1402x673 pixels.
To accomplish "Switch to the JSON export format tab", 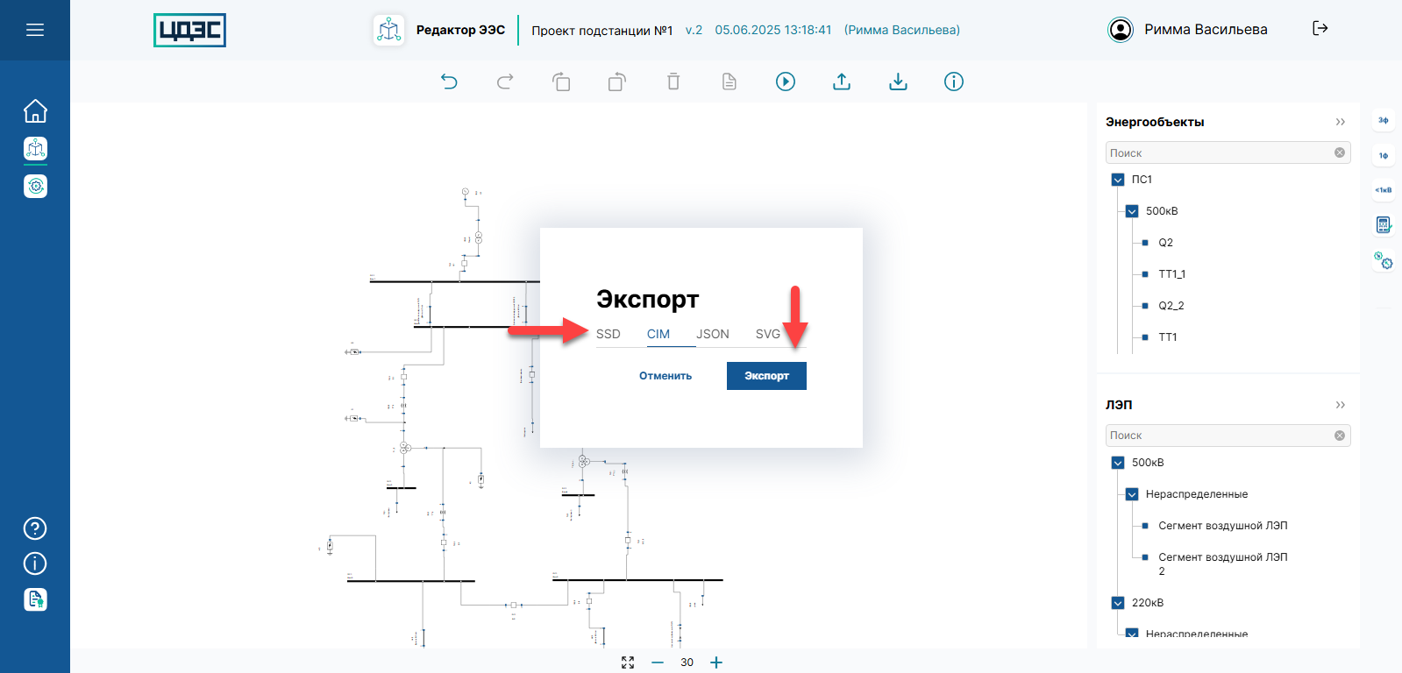I will [x=712, y=334].
